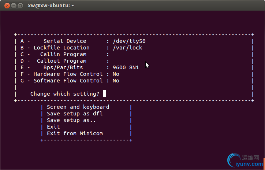Viewport: 265px width, 170px height.
Task: Choose Save setup as.. entry
Action: (71, 120)
